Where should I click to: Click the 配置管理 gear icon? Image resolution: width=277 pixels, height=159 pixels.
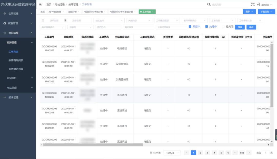5,23
